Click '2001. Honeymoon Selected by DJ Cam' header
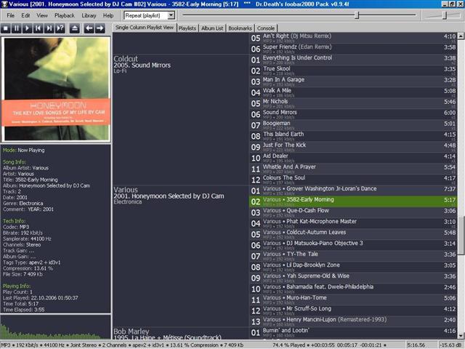 pos(169,196)
